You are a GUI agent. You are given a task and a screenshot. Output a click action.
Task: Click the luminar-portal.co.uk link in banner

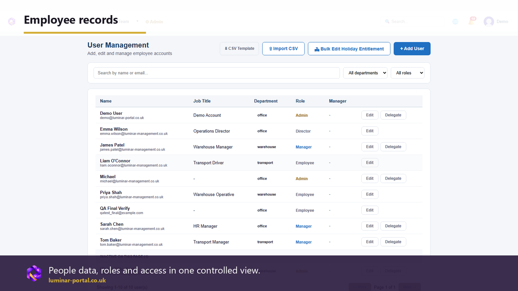77,280
